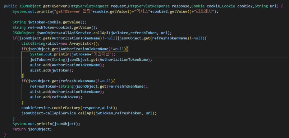Select the List<String> type
The height and width of the screenshot is (138, 289).
tap(35, 44)
